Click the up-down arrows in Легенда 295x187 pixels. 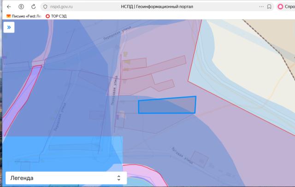tap(118, 178)
